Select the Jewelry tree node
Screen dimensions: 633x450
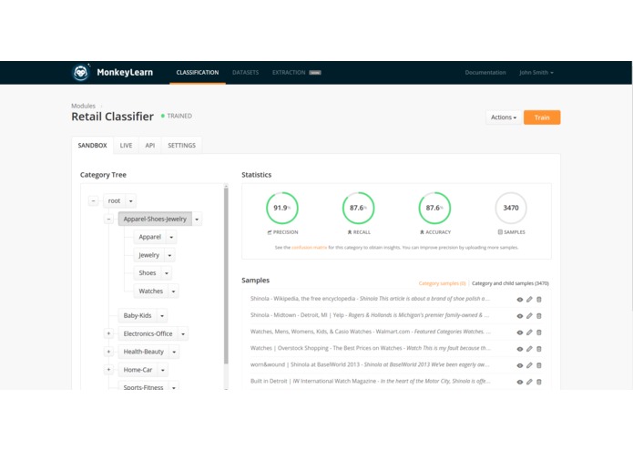pos(149,255)
